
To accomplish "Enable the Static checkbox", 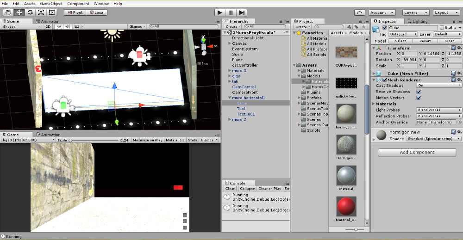I will pos(441,28).
